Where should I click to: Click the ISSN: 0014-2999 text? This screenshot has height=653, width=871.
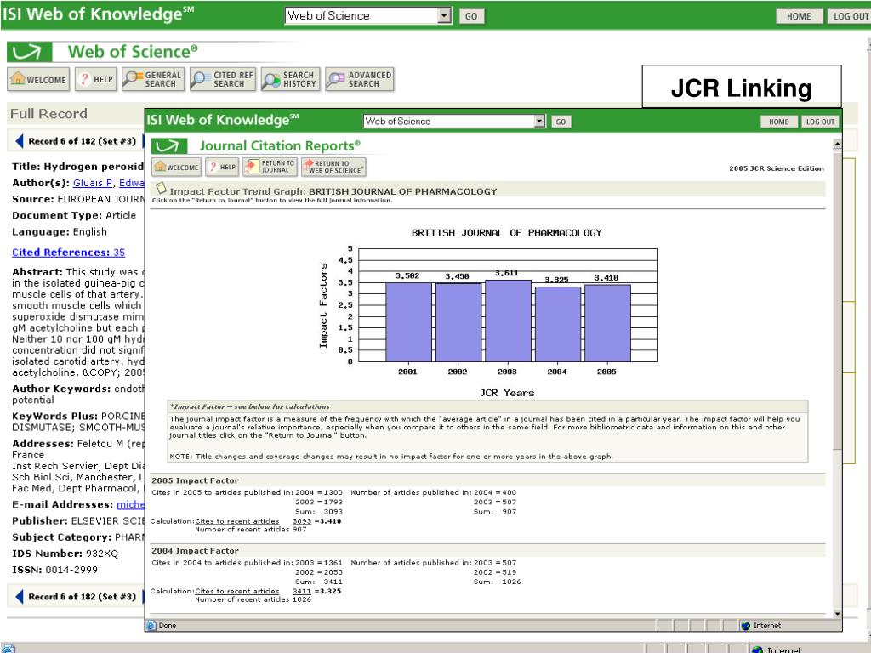coord(54,570)
